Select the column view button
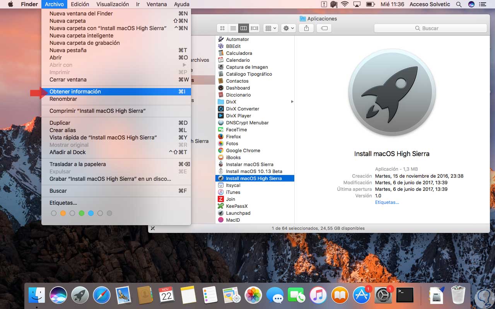This screenshot has width=495, height=309. coord(244,28)
